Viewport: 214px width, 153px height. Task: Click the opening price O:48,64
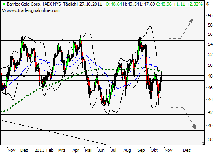point(114,4)
